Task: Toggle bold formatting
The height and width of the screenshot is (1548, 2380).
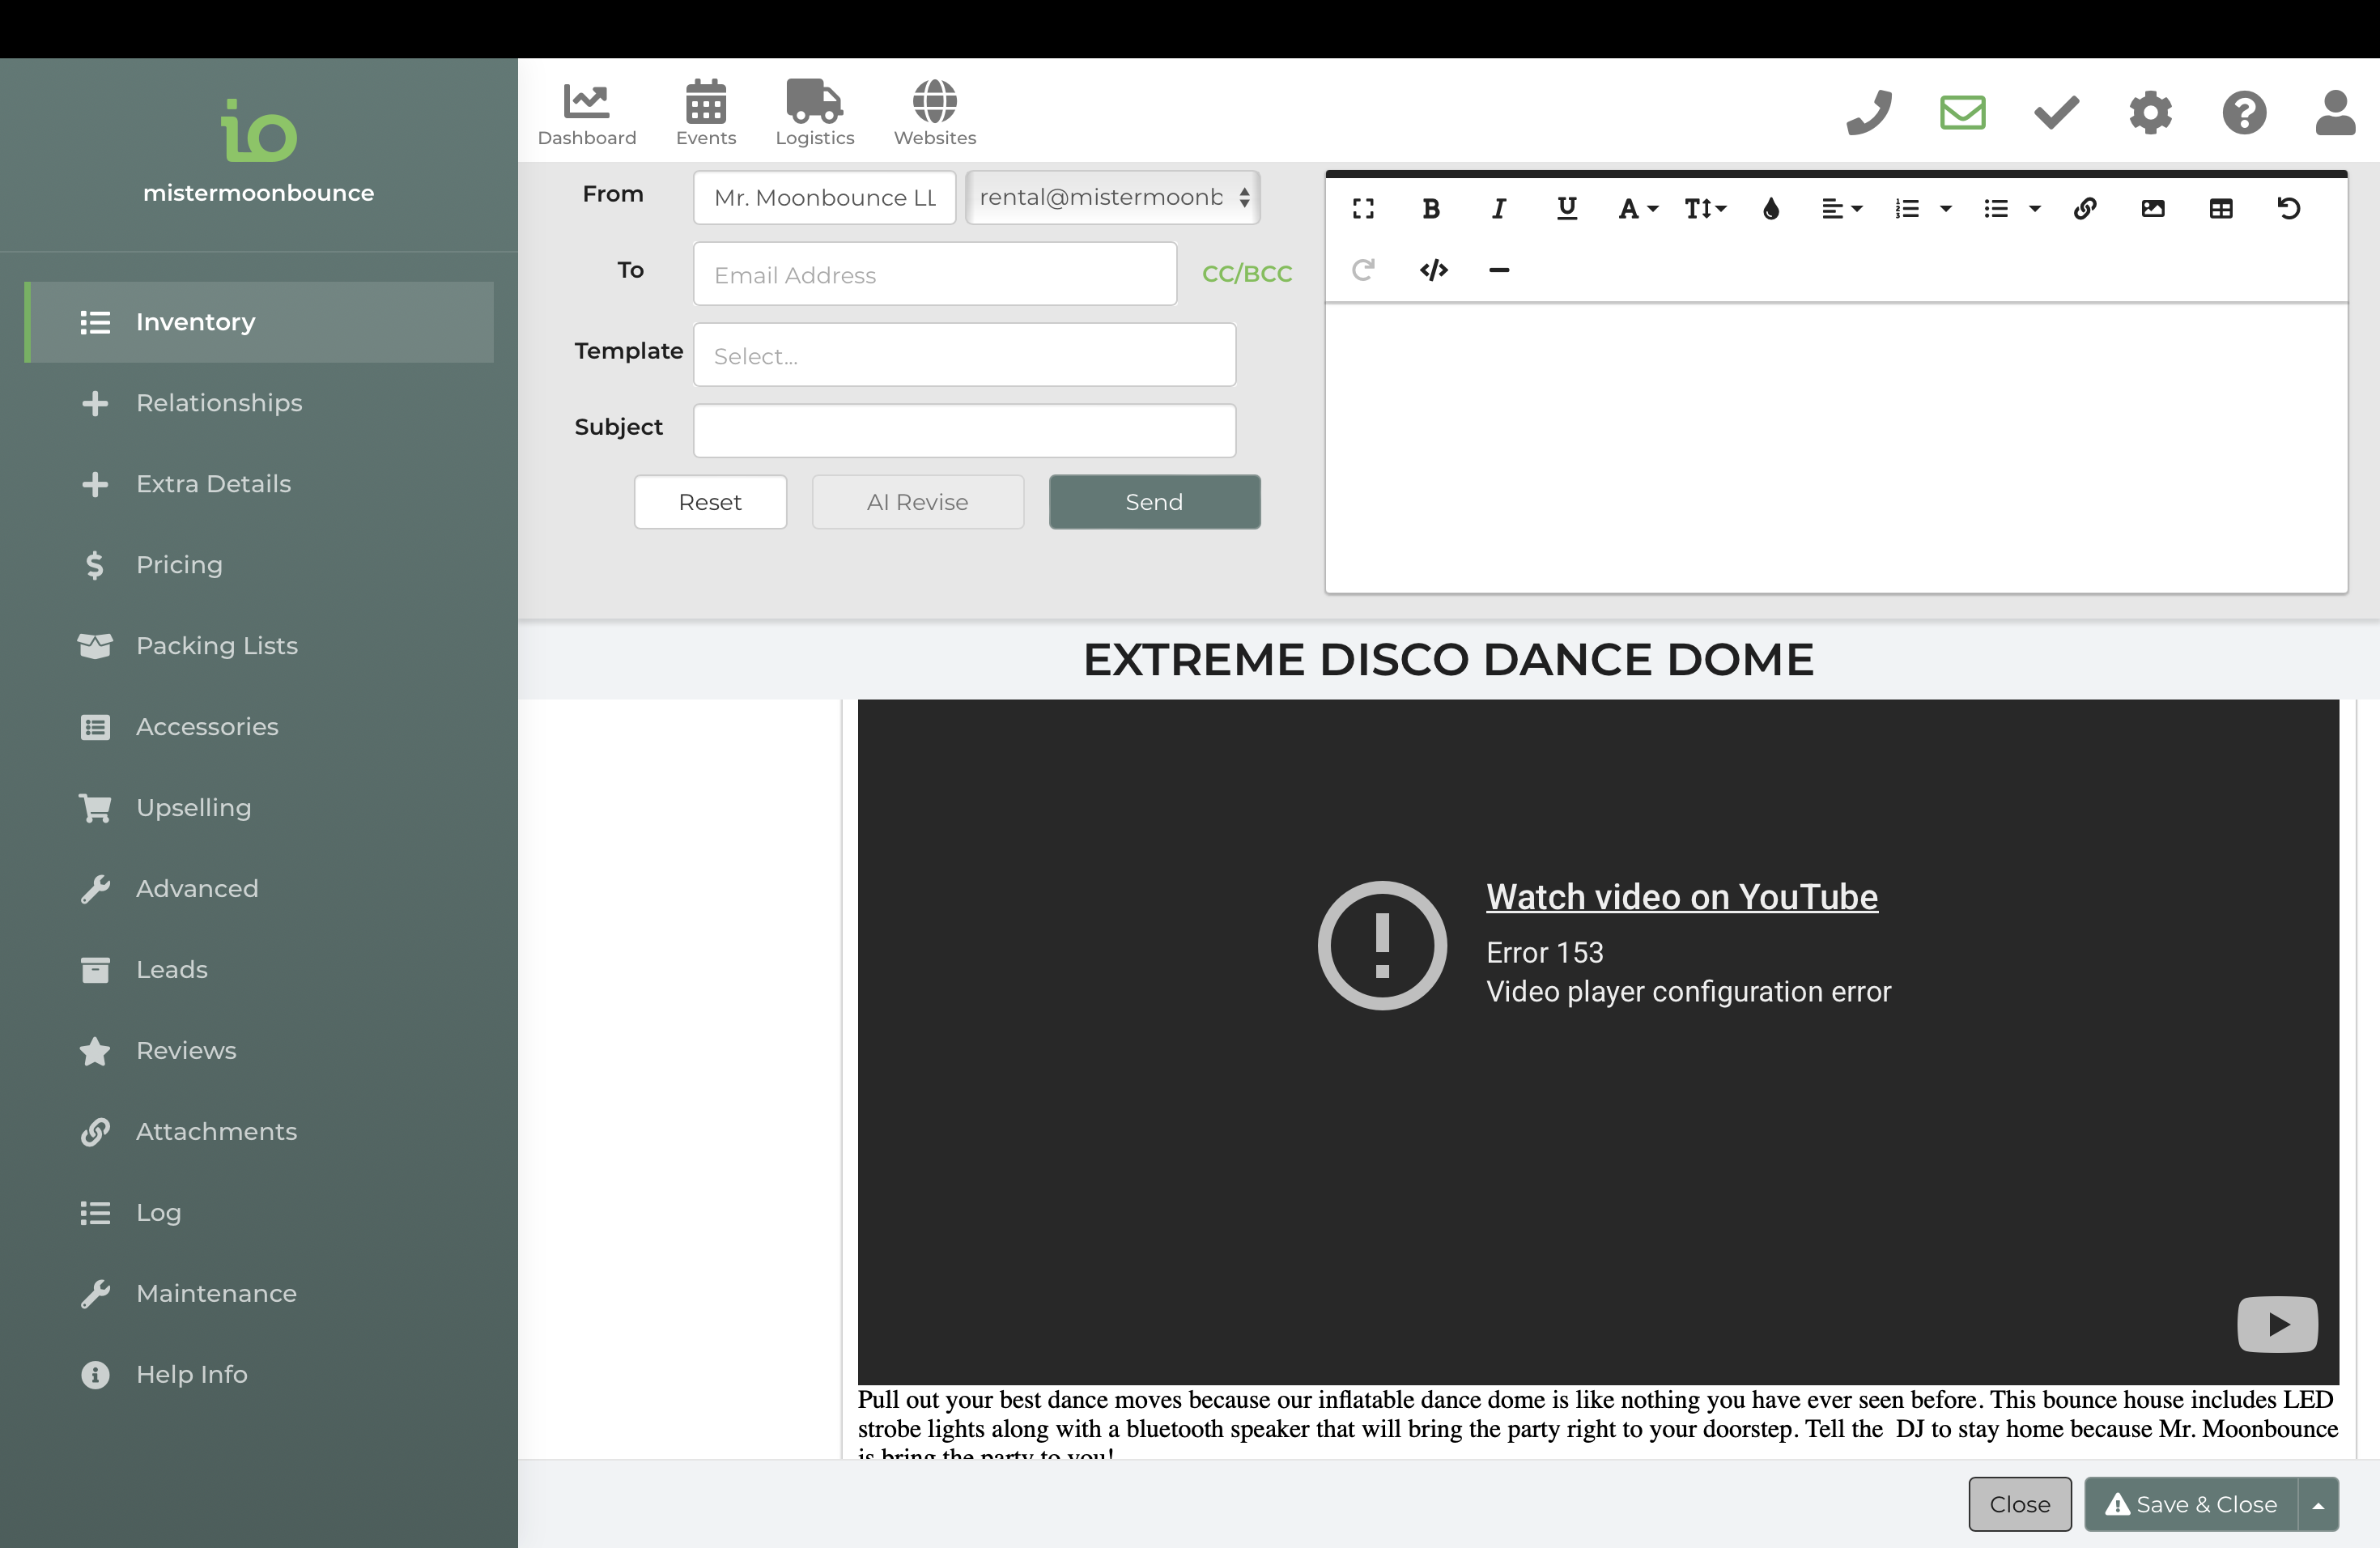Action: [1431, 209]
